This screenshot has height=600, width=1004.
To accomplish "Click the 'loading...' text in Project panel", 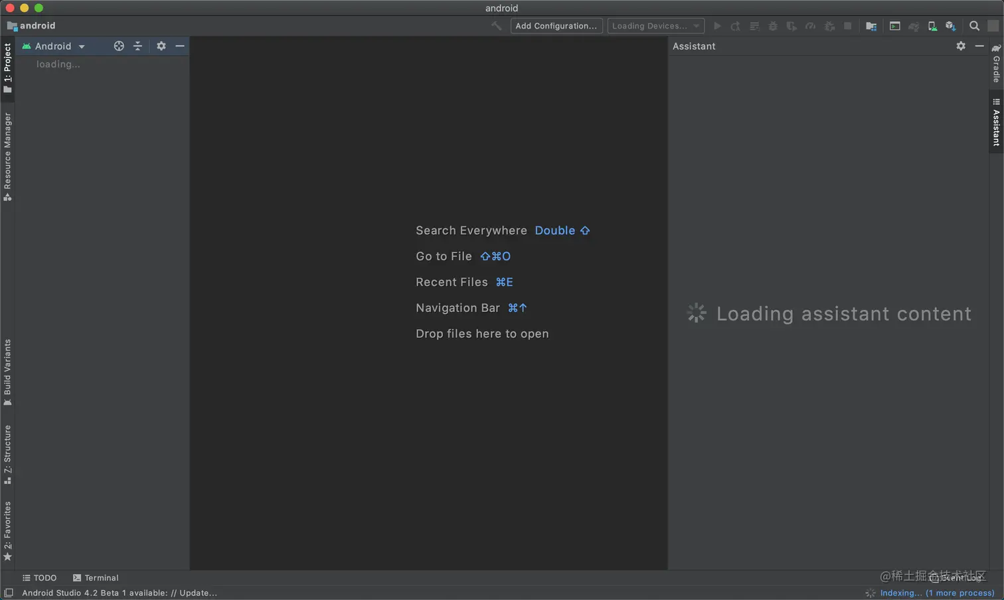I will tap(58, 64).
